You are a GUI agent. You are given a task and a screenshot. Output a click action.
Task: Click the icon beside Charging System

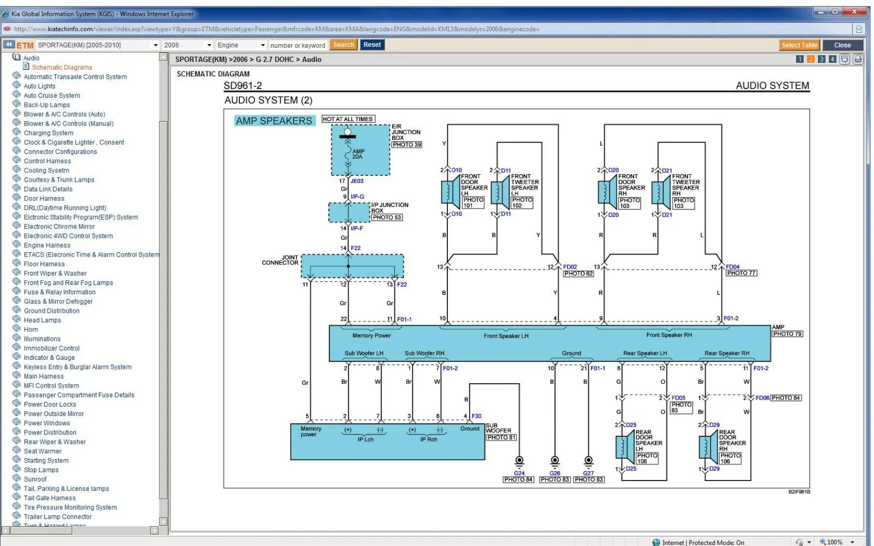tap(16, 132)
